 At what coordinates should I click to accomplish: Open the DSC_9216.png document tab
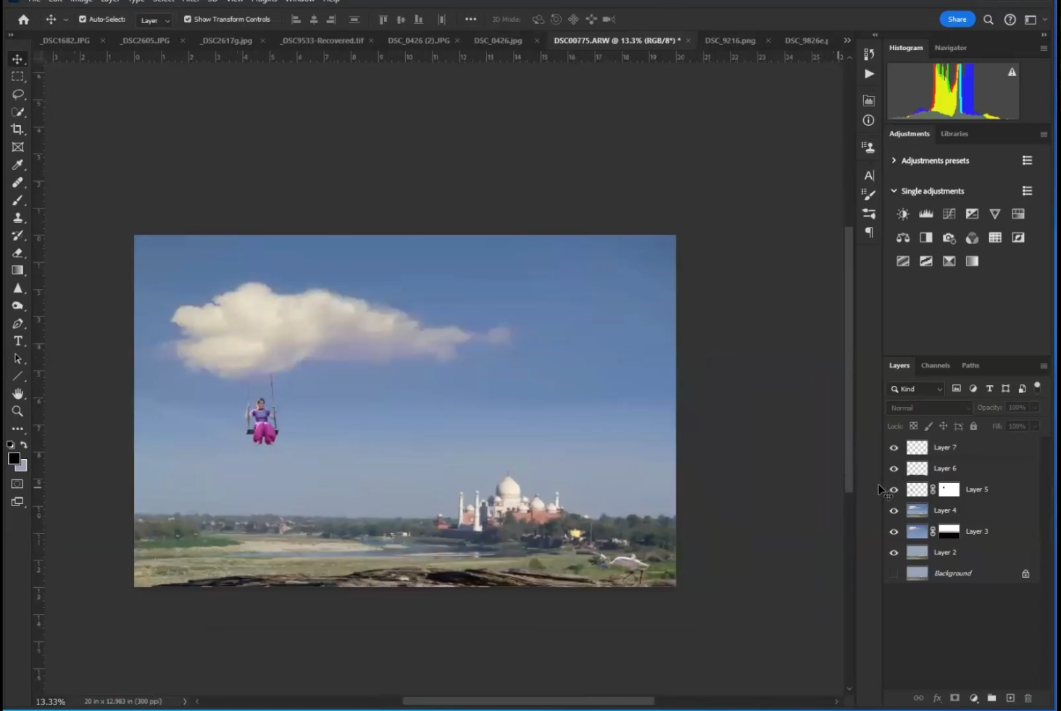click(x=730, y=41)
